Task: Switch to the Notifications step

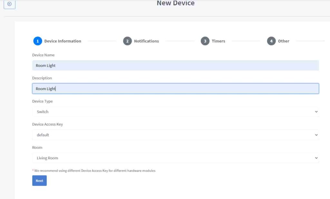Action: 146,41
